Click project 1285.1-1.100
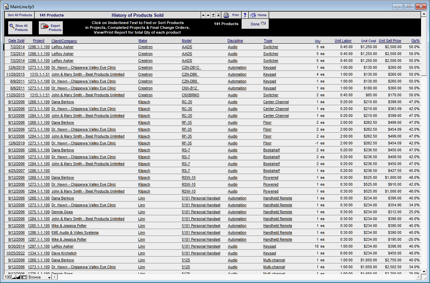Viewport: 430px width, 283px height. (x=39, y=226)
